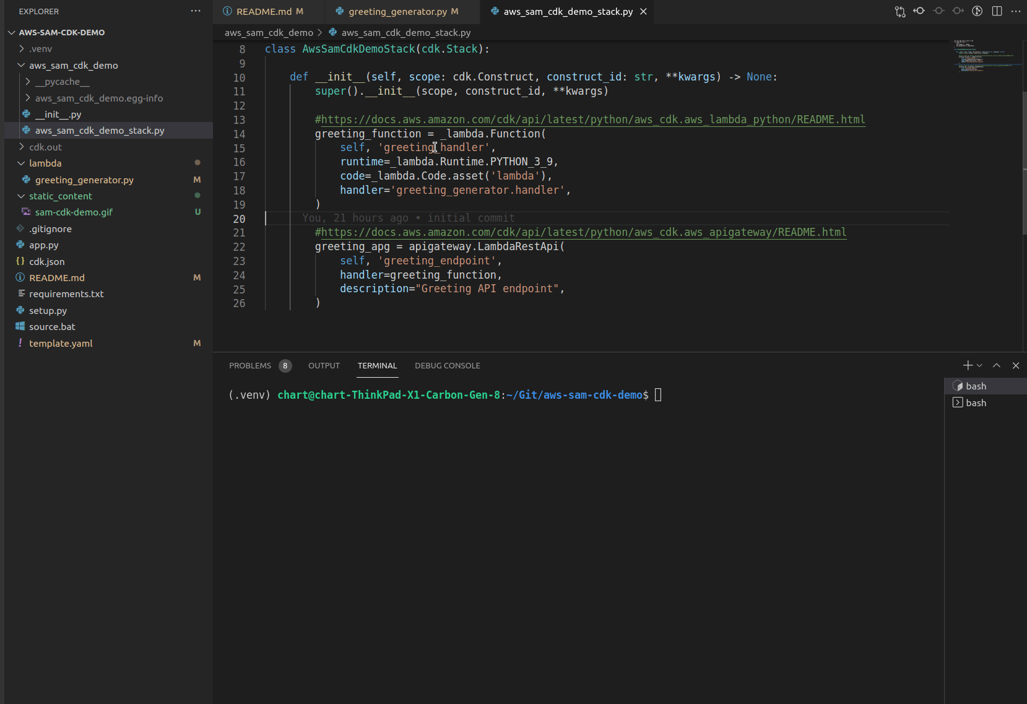The width and height of the screenshot is (1027, 704).
Task: Maximize panel with the chevron-up control
Action: tap(997, 365)
